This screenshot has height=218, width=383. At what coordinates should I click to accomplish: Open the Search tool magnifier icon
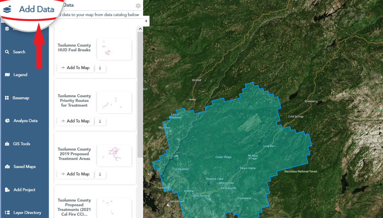[7, 52]
